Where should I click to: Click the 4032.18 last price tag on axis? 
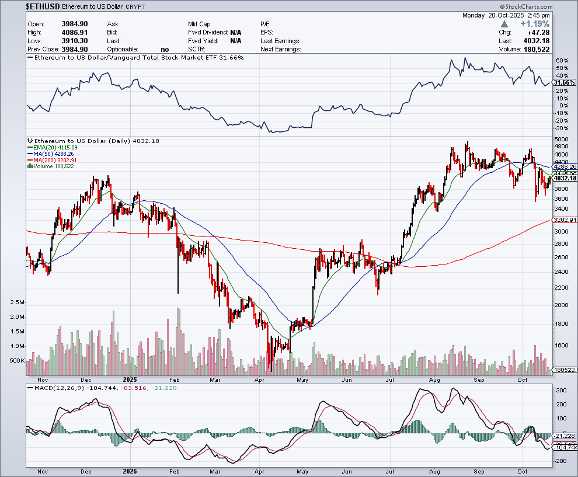coord(565,178)
